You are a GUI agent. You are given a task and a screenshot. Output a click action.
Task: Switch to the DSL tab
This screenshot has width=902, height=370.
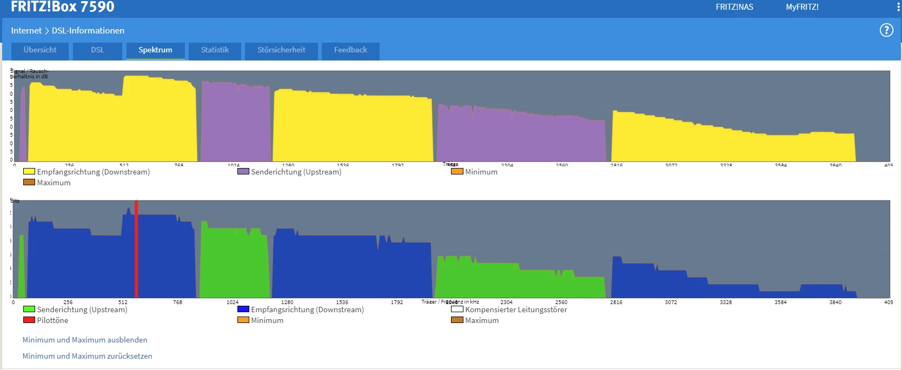click(x=97, y=50)
